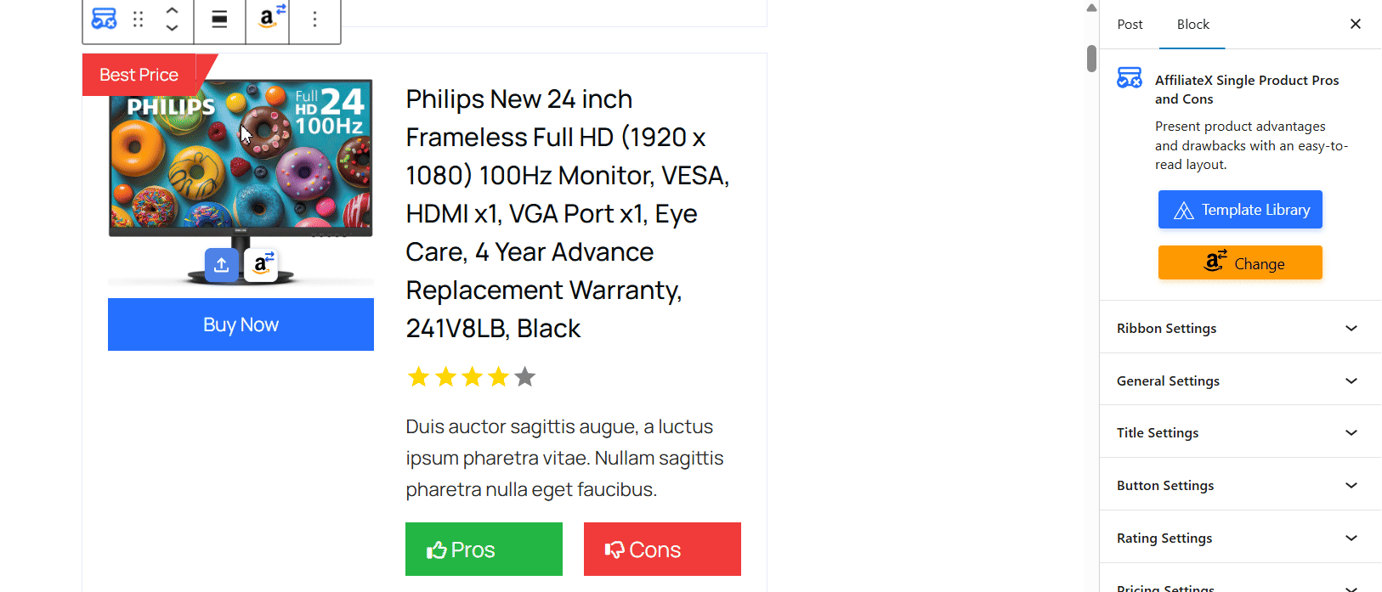Click the AffiliateX block type icon in toolbar

[x=105, y=19]
